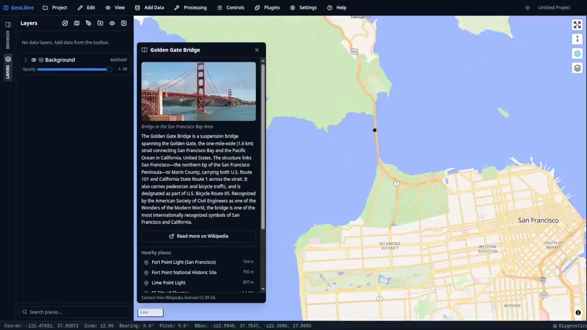Viewport: 587px width, 330px height.
Task: Select the Background layer name
Action: [x=60, y=60]
